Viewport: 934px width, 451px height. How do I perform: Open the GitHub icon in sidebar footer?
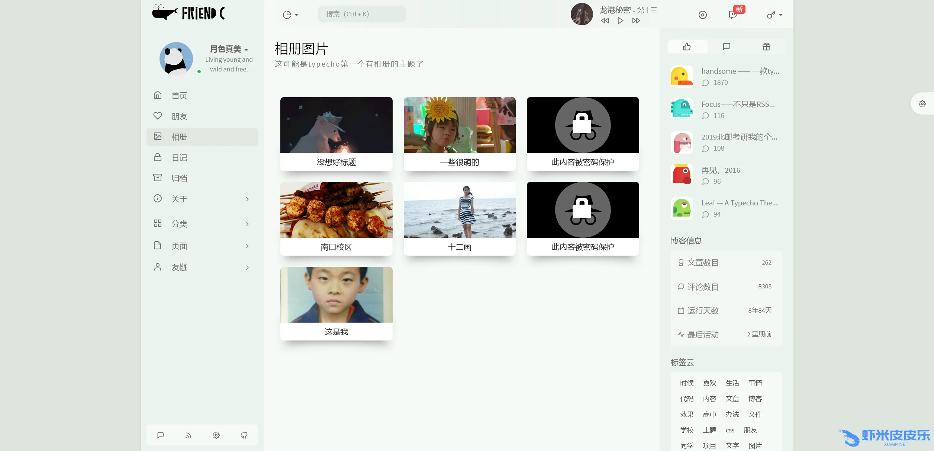point(244,435)
